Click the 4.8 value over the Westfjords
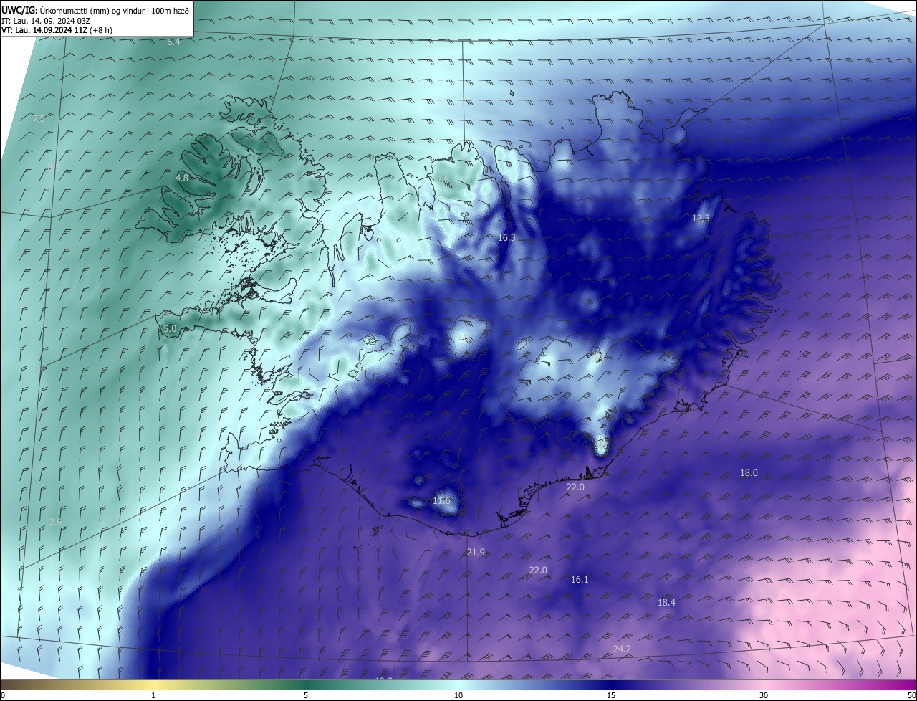Screen dimensions: 917x701 tap(182, 178)
